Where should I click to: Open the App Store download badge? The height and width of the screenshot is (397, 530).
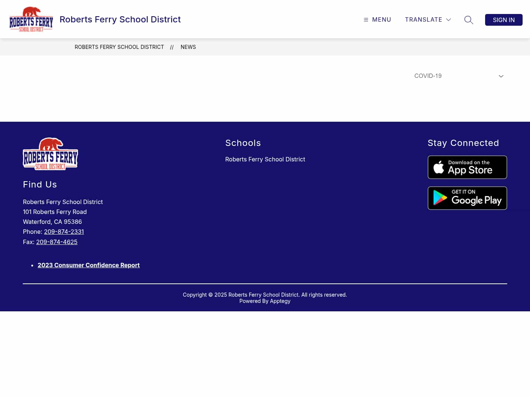click(x=467, y=167)
